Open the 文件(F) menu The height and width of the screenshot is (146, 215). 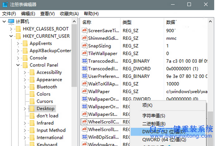pos(9,14)
